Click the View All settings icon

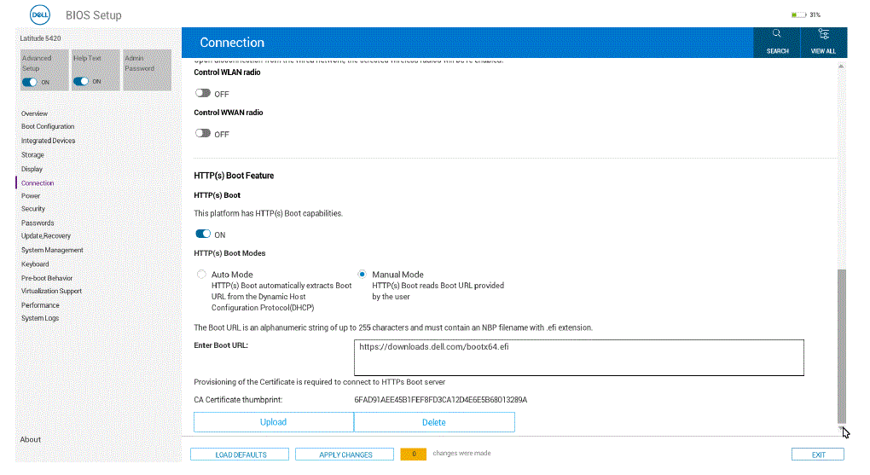click(824, 34)
